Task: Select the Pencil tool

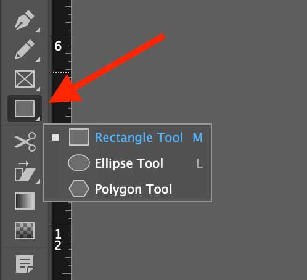Action: pyautogui.click(x=25, y=49)
